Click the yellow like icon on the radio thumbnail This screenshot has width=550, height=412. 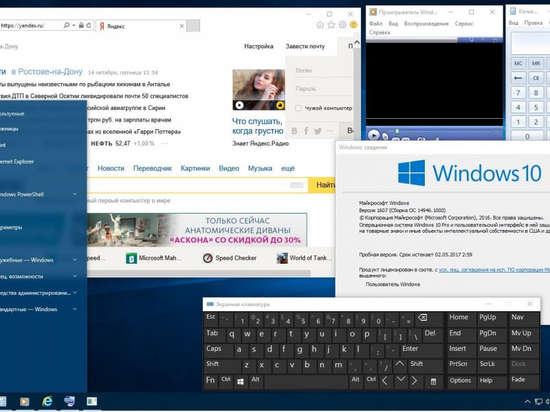(x=280, y=105)
